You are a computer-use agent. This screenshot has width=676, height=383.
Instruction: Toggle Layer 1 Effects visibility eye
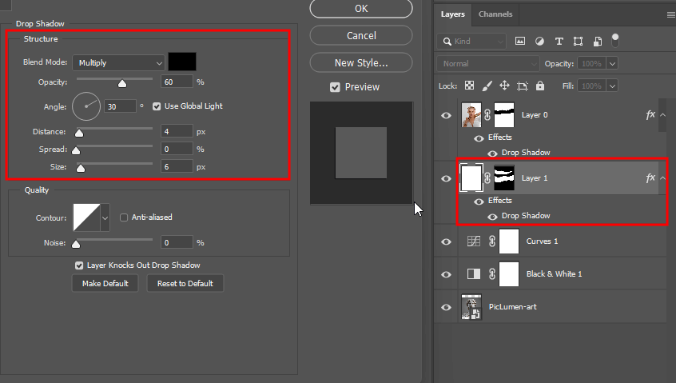point(479,201)
